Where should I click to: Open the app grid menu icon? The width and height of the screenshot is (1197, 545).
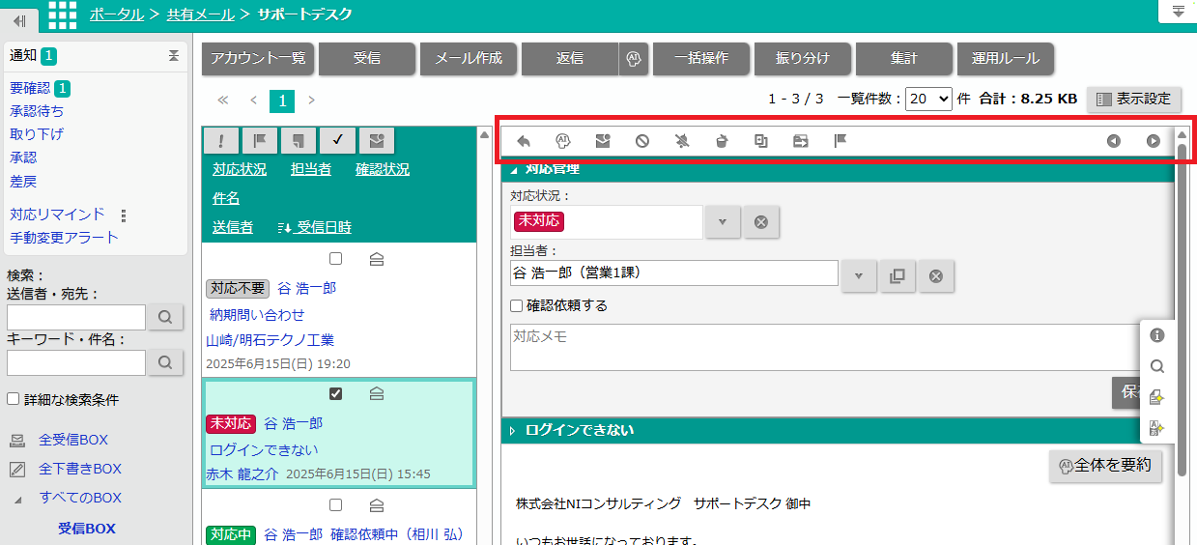(x=63, y=14)
